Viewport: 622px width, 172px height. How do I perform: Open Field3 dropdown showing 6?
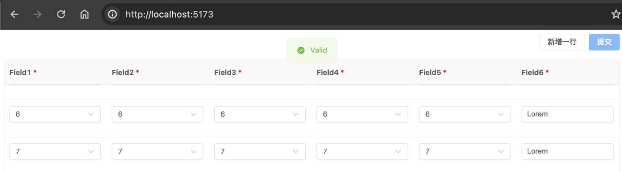coord(260,114)
